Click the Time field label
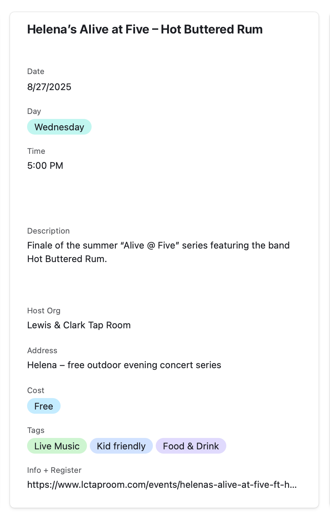Viewport: 330px width, 517px height. tap(36, 151)
